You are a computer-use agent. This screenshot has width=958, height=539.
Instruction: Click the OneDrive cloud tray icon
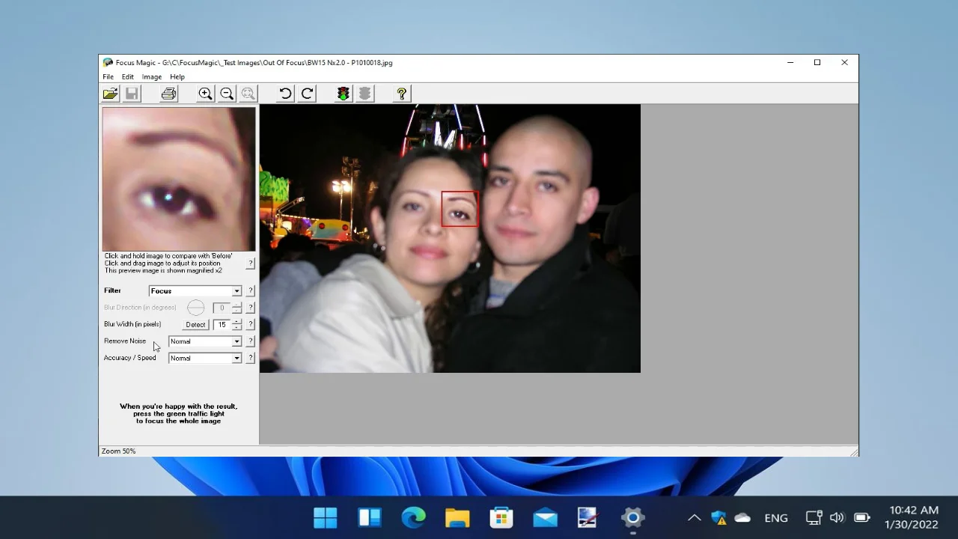pos(742,517)
